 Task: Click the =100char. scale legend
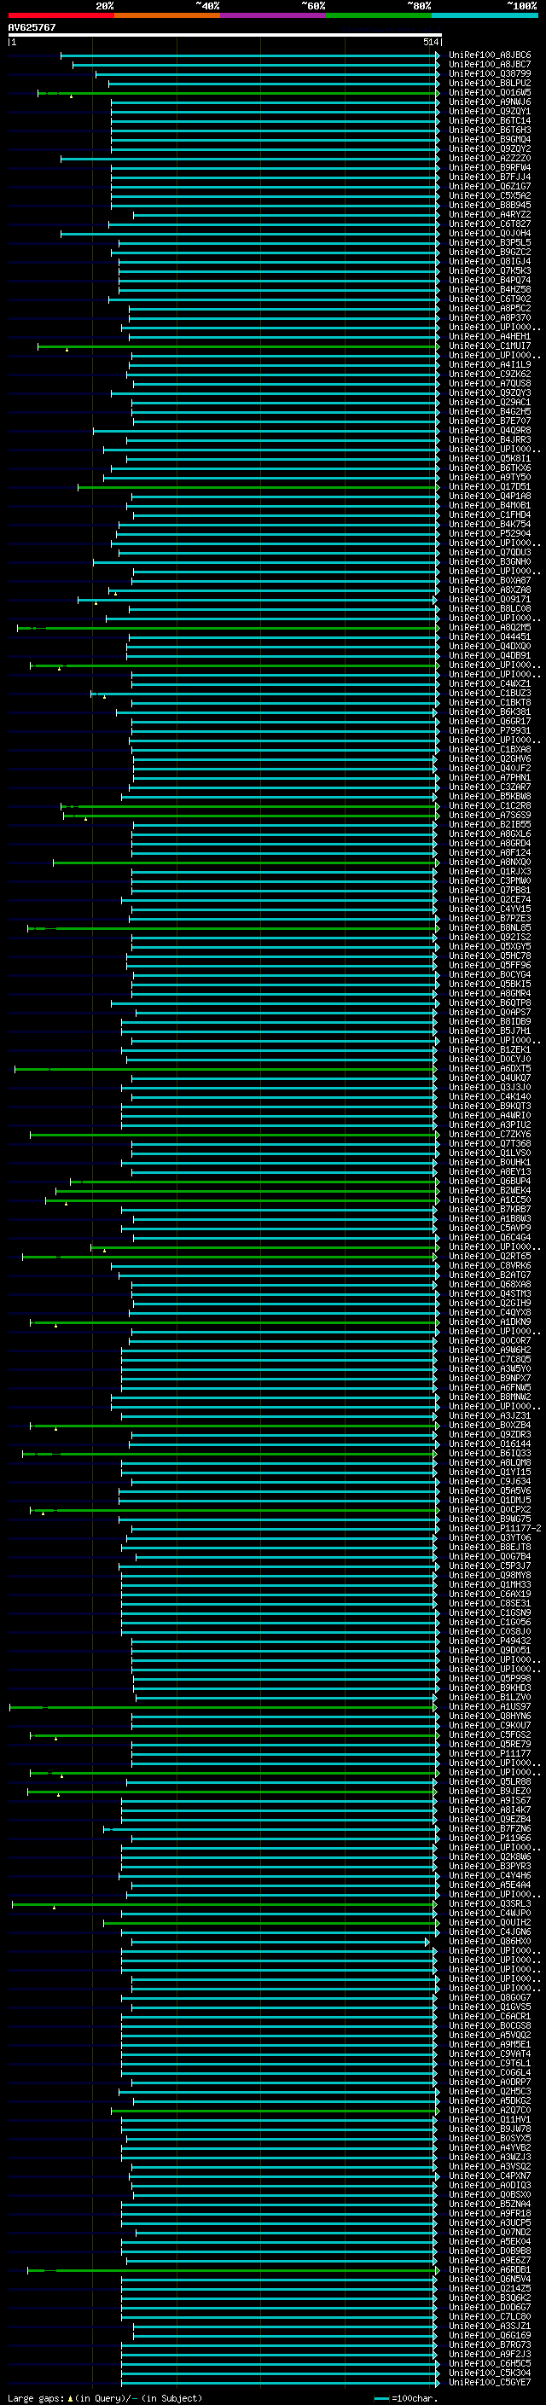pyautogui.click(x=406, y=2398)
